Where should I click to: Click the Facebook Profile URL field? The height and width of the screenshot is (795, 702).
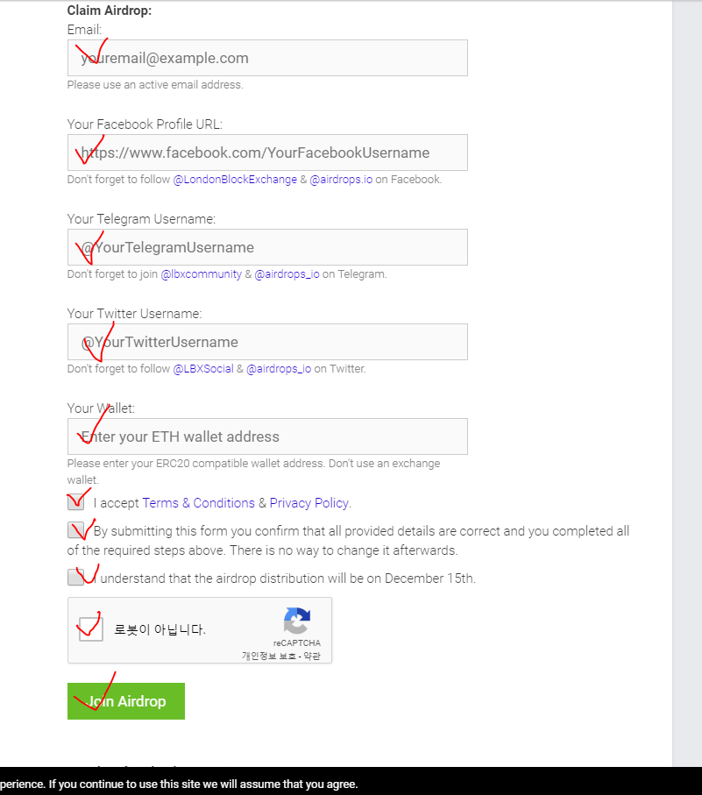[x=267, y=153]
